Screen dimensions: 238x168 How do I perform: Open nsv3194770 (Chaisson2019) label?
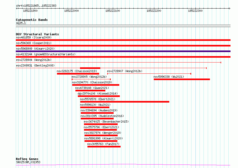[x=92, y=82]
